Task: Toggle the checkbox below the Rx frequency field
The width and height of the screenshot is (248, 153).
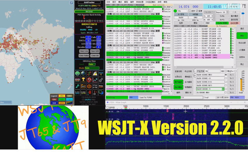Action: click(x=204, y=23)
